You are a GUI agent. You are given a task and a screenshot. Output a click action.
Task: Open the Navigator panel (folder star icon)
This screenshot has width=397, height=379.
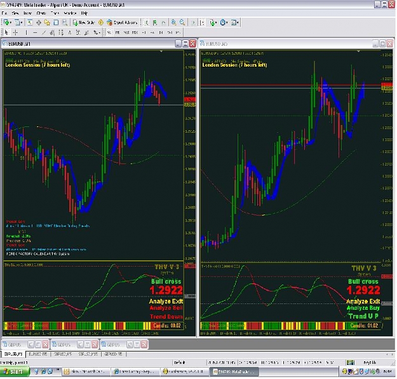47,22
